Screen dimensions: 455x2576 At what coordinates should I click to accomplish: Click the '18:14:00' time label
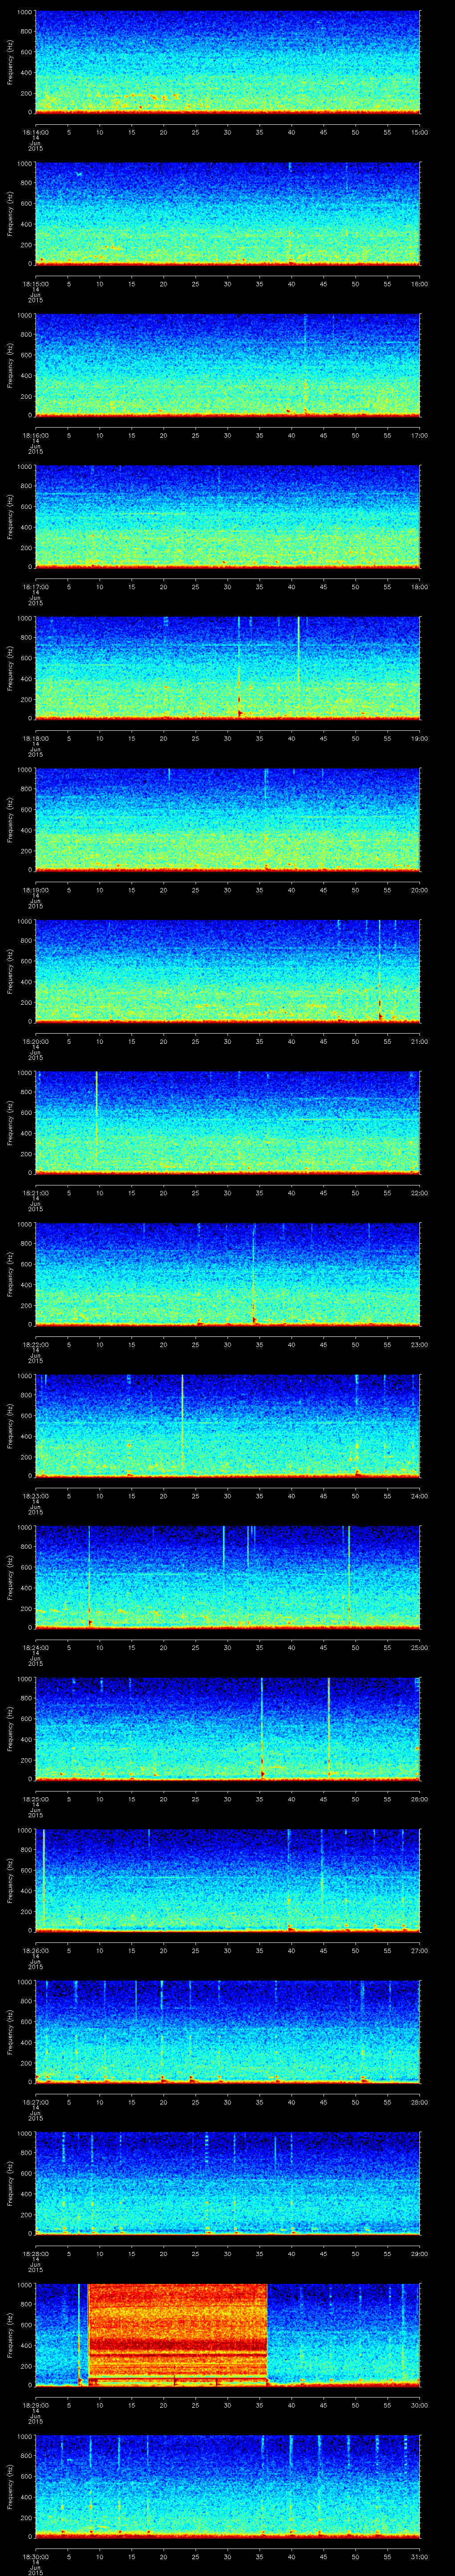click(x=35, y=132)
